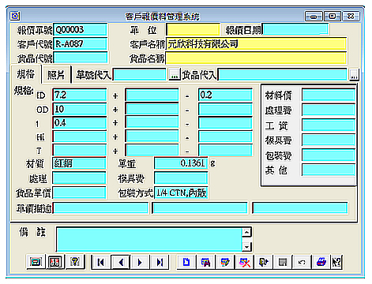The height and width of the screenshot is (284, 372).
Task: Click the exit door icon
Action: pos(264,262)
